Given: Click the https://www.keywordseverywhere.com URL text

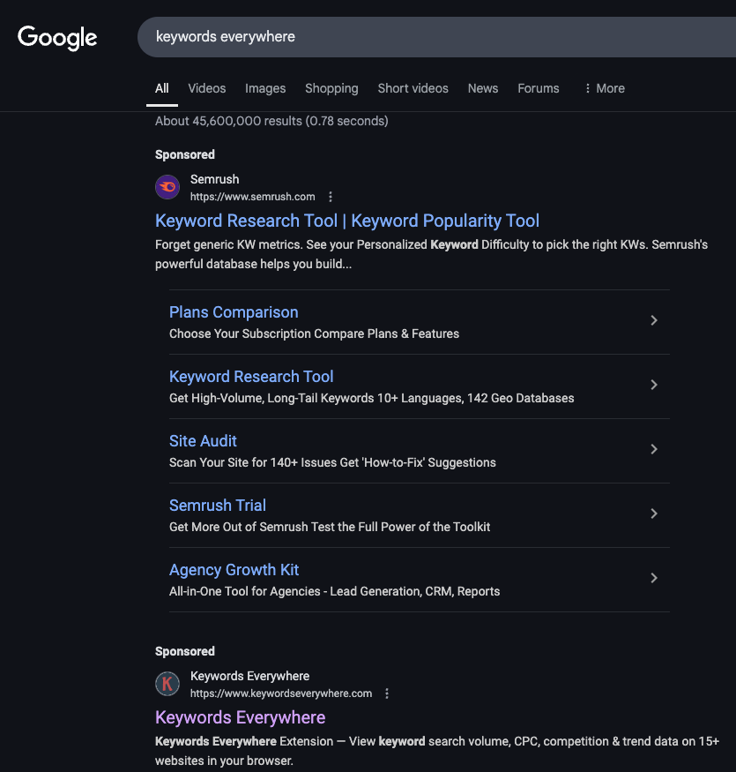Looking at the screenshot, I should [x=281, y=693].
